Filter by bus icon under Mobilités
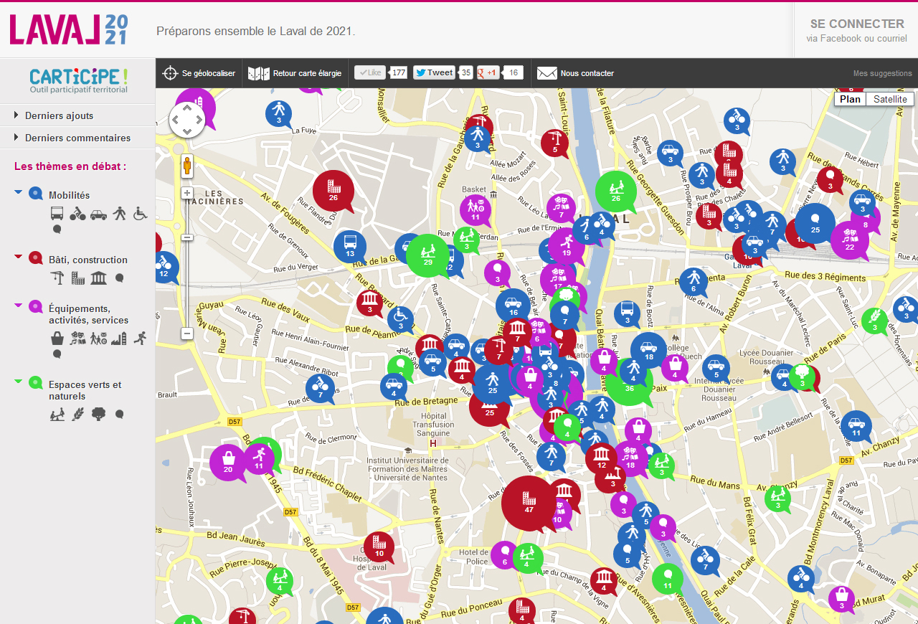Image resolution: width=918 pixels, height=624 pixels. [x=57, y=213]
